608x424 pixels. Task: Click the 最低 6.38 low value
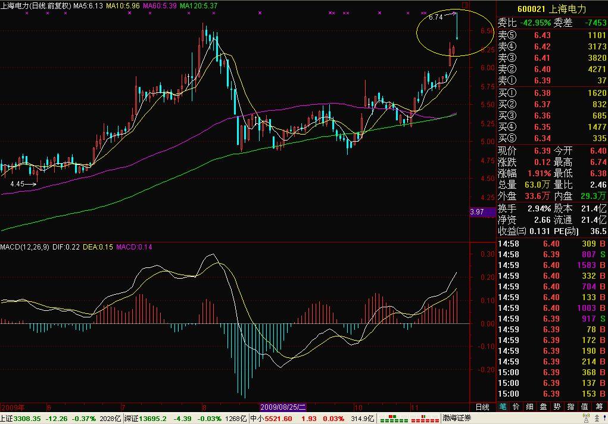(x=598, y=173)
